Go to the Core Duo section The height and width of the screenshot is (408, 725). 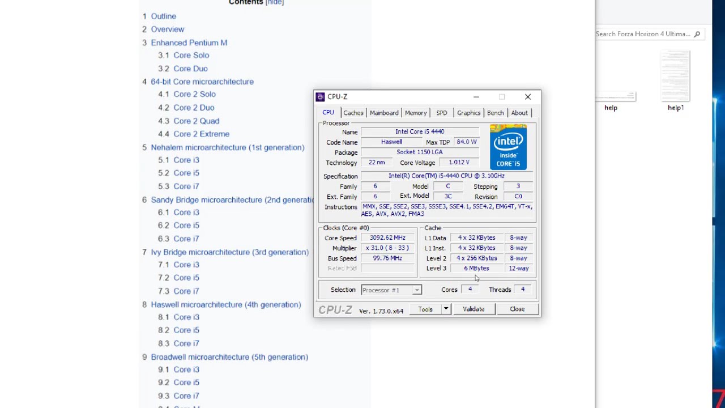(x=190, y=69)
